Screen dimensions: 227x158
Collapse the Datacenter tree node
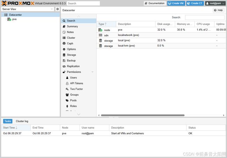pyautogui.click(x=3, y=15)
